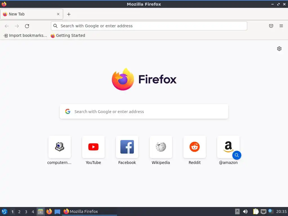This screenshot has height=216, width=288.
Task: Open the Wikipedia shortcut tile
Action: pos(161,147)
